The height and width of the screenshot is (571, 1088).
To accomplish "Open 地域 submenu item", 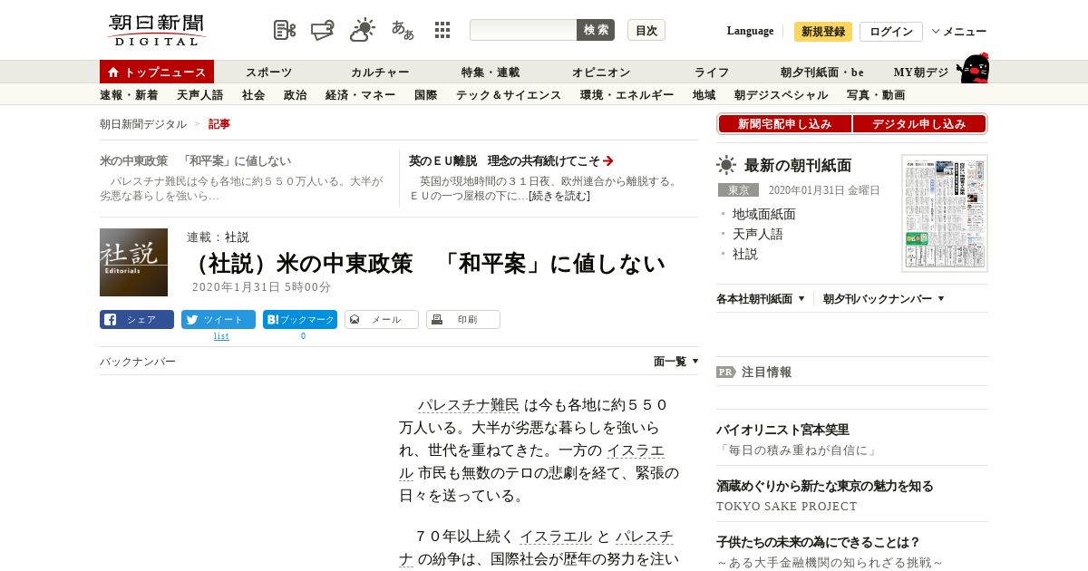I will pyautogui.click(x=704, y=94).
